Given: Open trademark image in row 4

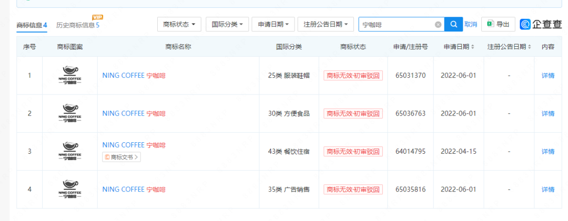Looking at the screenshot, I should tap(70, 189).
